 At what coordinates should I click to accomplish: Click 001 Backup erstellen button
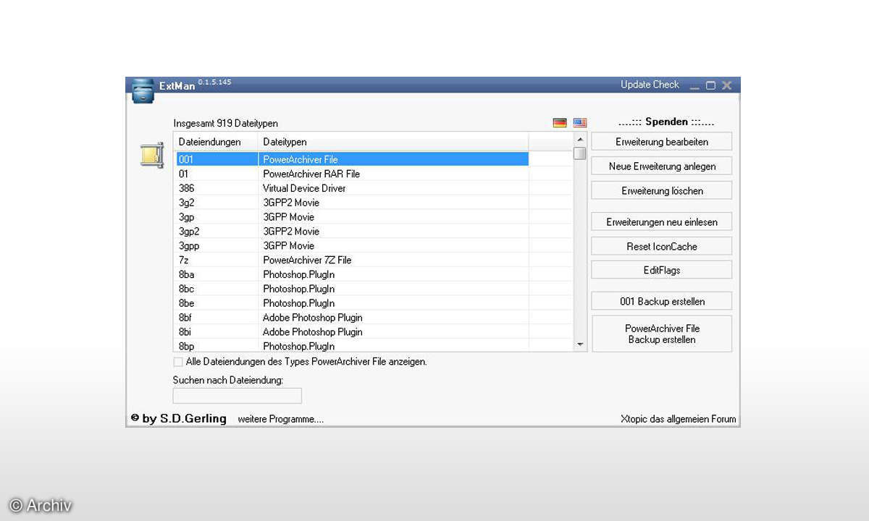662,302
